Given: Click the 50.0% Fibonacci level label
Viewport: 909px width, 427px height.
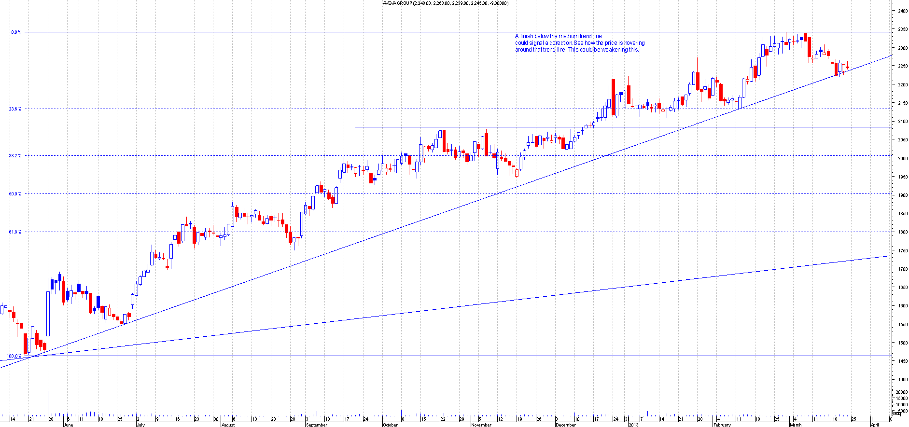Looking at the screenshot, I should pos(15,194).
